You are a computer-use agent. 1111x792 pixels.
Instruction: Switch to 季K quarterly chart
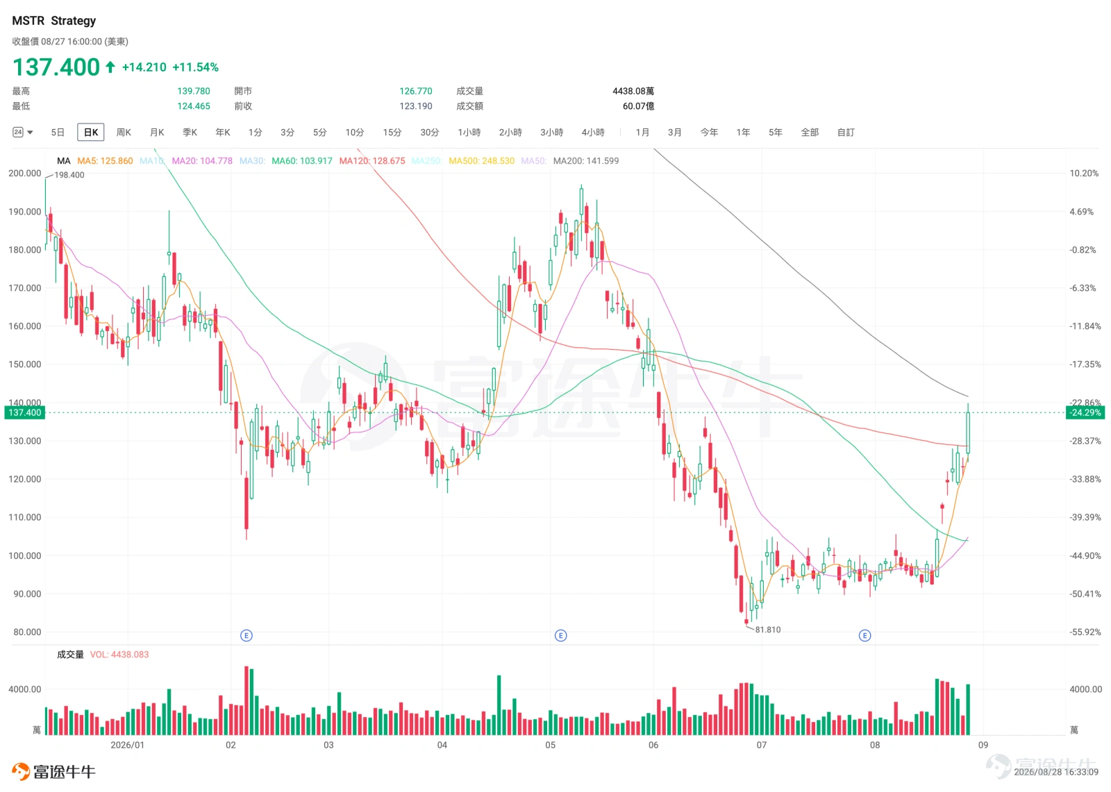[x=190, y=132]
